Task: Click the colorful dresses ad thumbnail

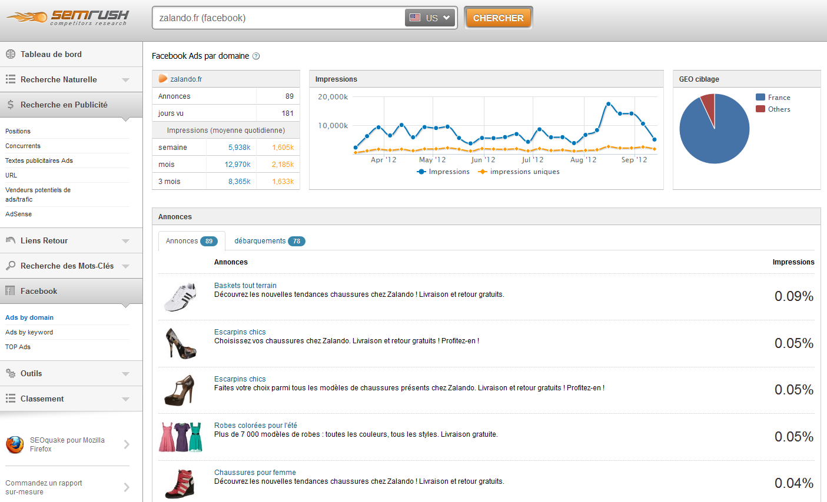Action: (x=181, y=437)
